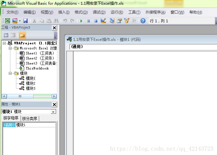Select 模块1 in project tree

tap(31, 78)
